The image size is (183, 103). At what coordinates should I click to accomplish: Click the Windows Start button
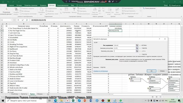[3, 100]
